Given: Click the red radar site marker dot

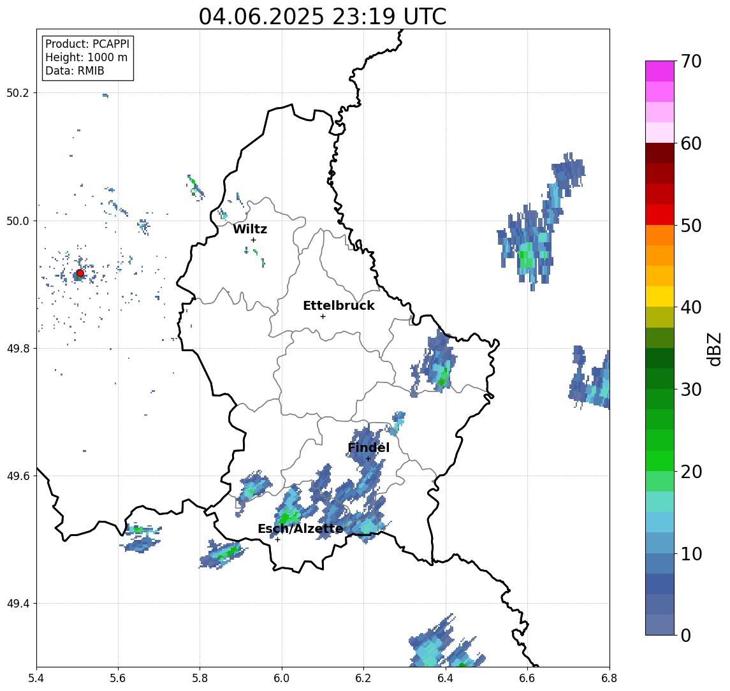Looking at the screenshot, I should pyautogui.click(x=80, y=273).
